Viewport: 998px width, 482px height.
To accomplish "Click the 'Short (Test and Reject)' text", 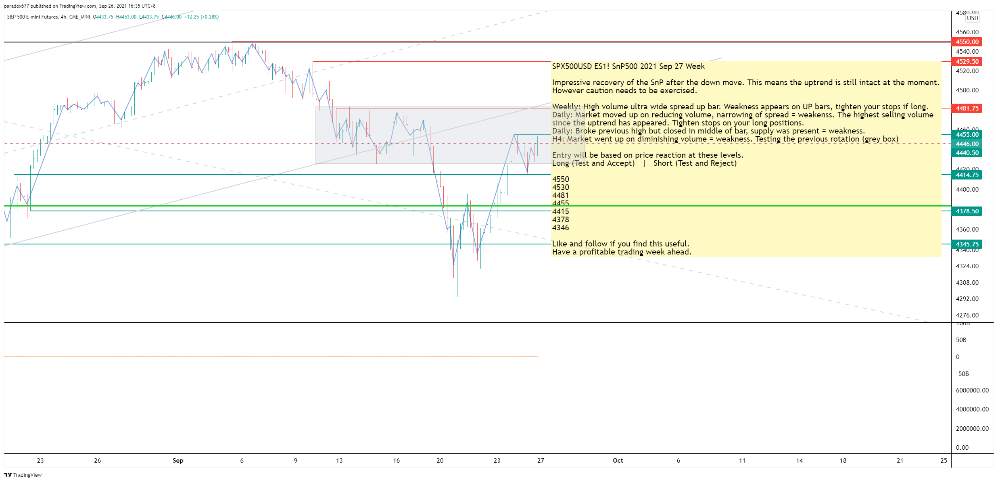I will click(x=695, y=163).
